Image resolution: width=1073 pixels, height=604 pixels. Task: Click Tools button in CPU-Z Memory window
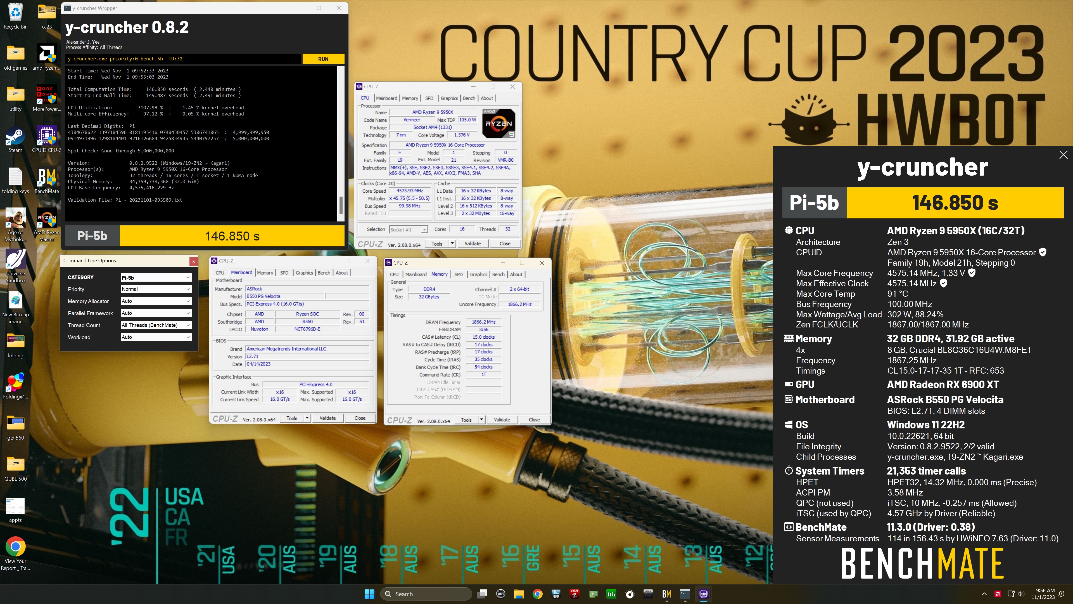pyautogui.click(x=466, y=420)
